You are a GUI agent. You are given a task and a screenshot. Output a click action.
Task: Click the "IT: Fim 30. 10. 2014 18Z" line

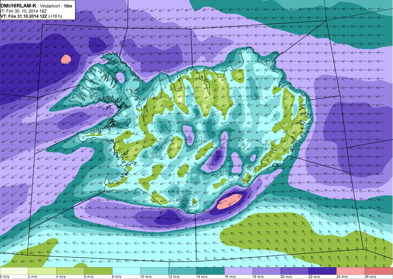pyautogui.click(x=24, y=11)
